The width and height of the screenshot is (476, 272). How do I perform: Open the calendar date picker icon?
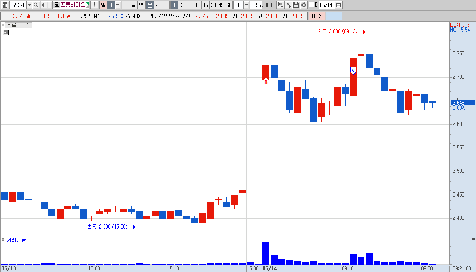pos(339,5)
